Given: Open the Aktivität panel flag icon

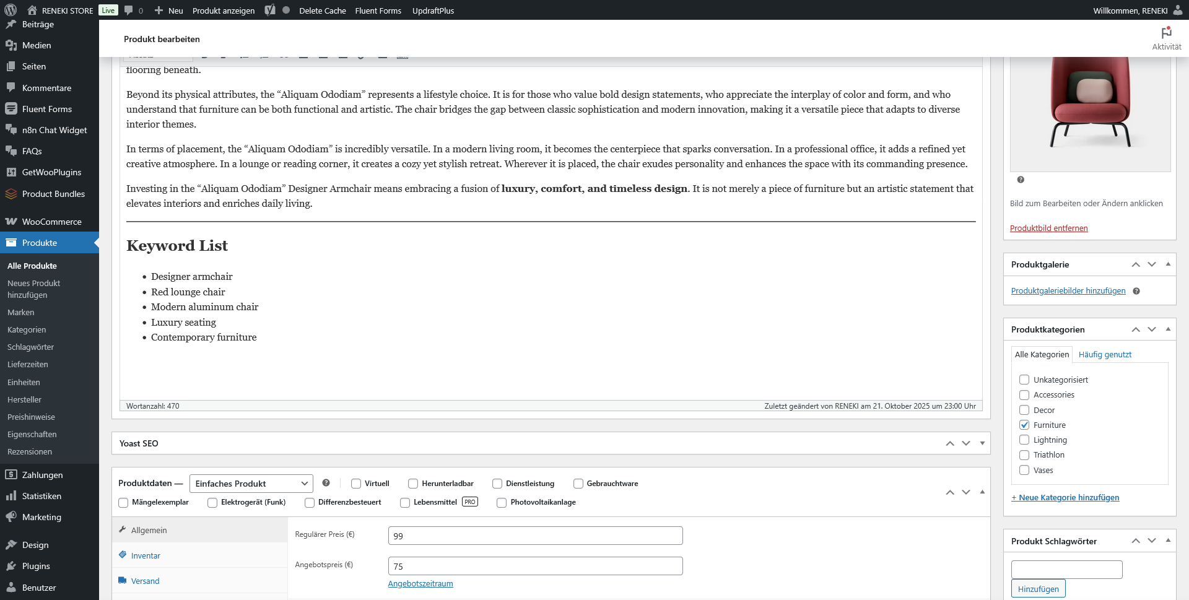Looking at the screenshot, I should pyautogui.click(x=1166, y=33).
